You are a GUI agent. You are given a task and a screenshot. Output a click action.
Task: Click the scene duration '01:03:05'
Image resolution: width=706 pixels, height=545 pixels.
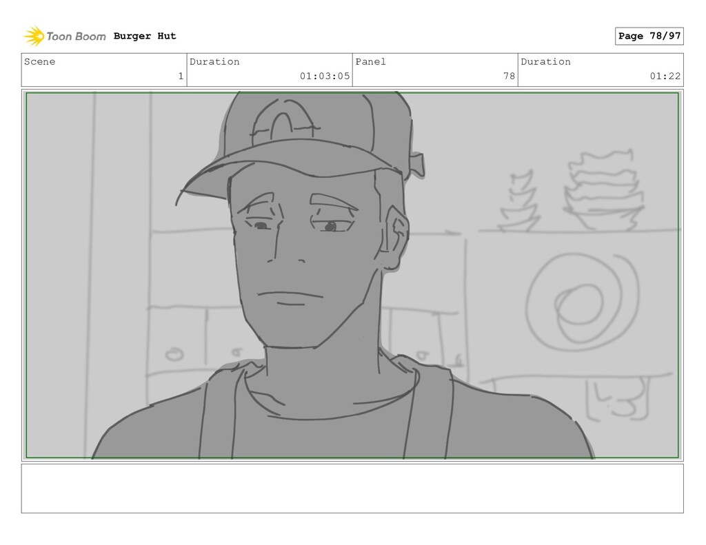pyautogui.click(x=325, y=76)
